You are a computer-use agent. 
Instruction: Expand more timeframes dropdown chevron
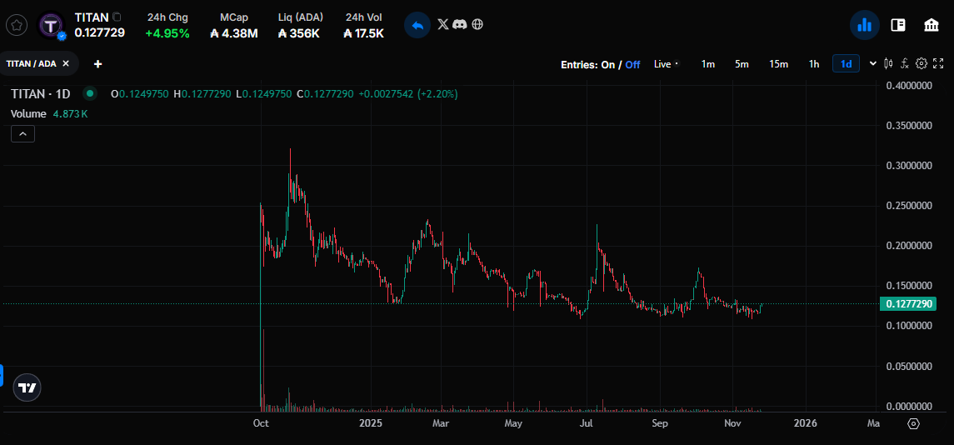click(873, 63)
